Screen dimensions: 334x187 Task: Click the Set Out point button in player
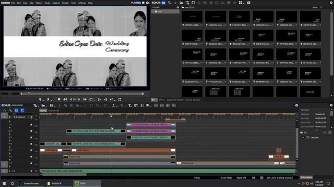click(x=48, y=99)
